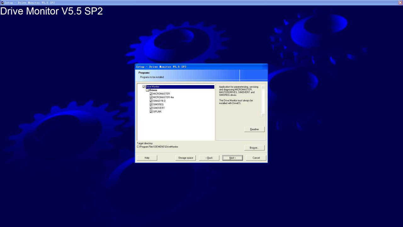Select the SIMOVERT label
This screenshot has height=227, width=403.
point(159,108)
